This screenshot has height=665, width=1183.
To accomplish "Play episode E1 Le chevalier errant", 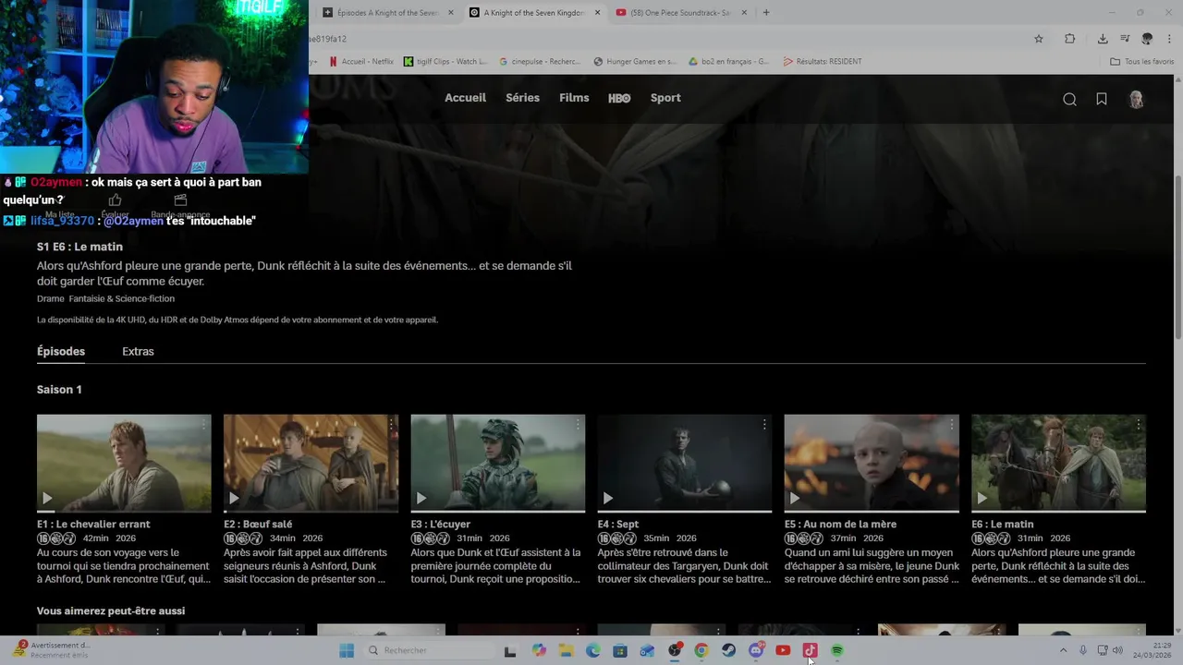I will [x=47, y=499].
